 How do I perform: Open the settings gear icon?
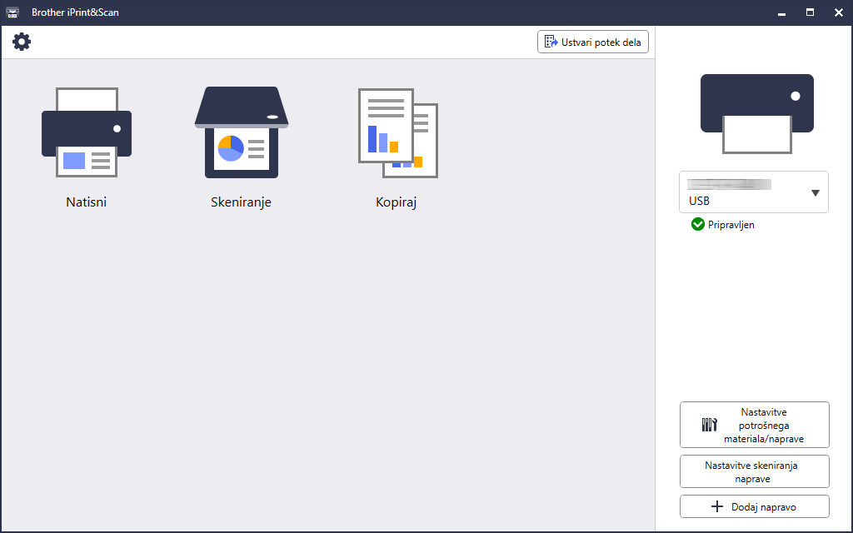[x=22, y=42]
